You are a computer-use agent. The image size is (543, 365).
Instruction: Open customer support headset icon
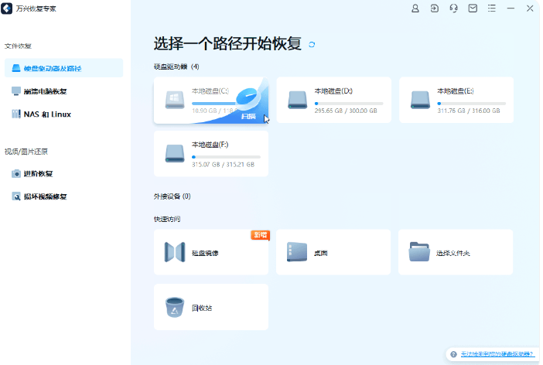click(453, 9)
